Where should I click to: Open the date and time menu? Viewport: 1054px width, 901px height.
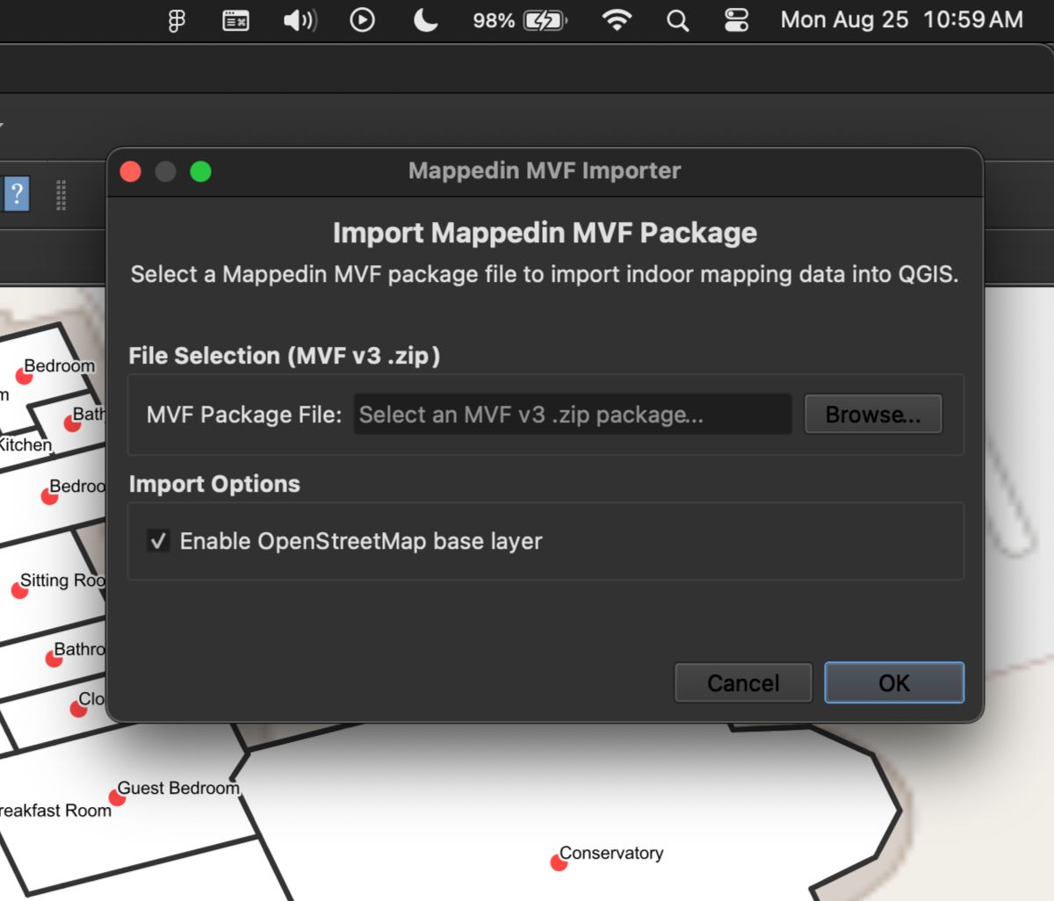902,20
